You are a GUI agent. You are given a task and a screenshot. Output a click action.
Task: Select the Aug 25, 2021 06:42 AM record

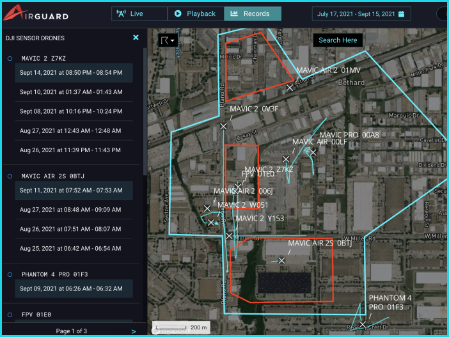tap(74, 249)
